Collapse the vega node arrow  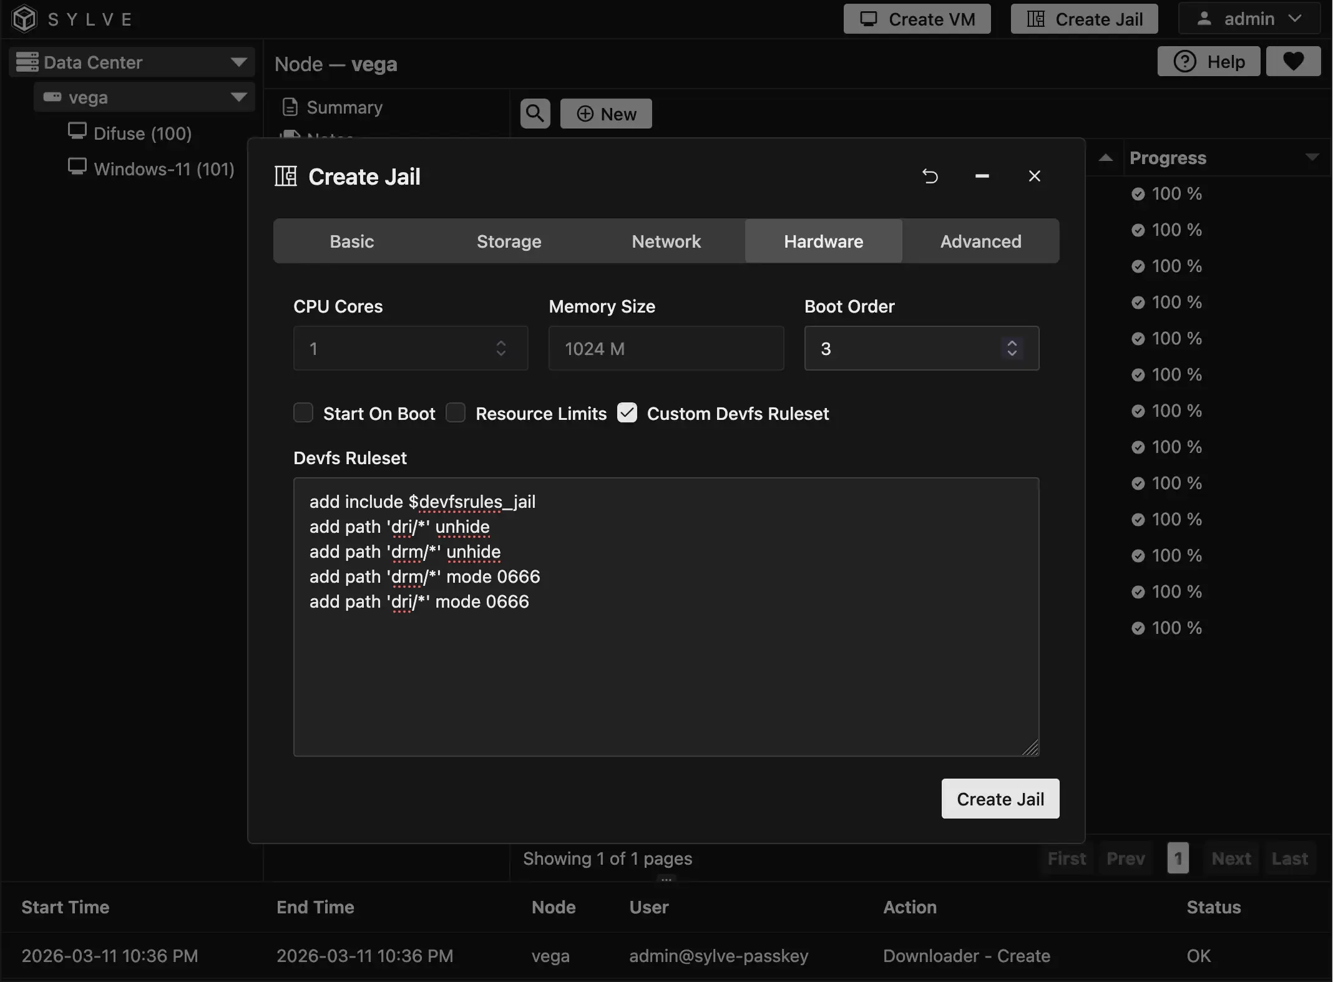click(x=238, y=97)
